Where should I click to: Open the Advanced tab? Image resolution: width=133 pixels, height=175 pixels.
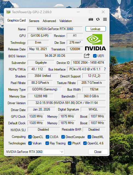coord(49,21)
